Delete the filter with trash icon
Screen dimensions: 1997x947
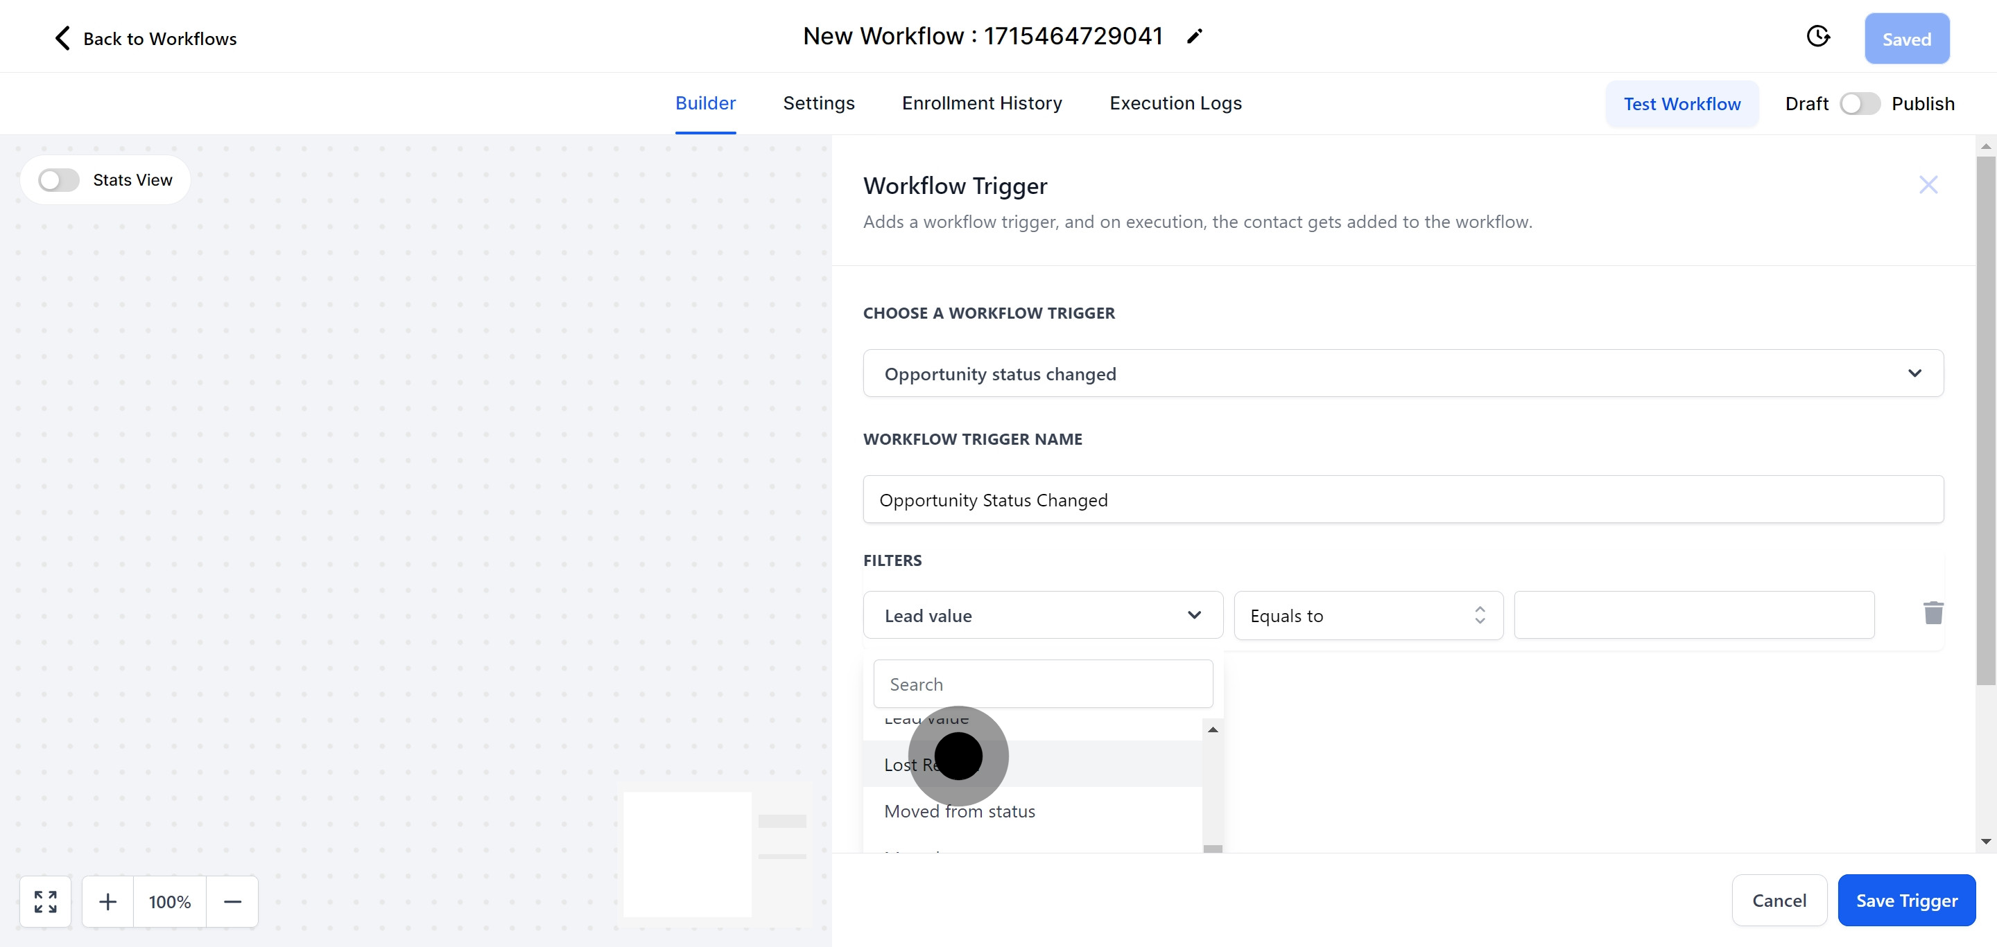(1933, 613)
